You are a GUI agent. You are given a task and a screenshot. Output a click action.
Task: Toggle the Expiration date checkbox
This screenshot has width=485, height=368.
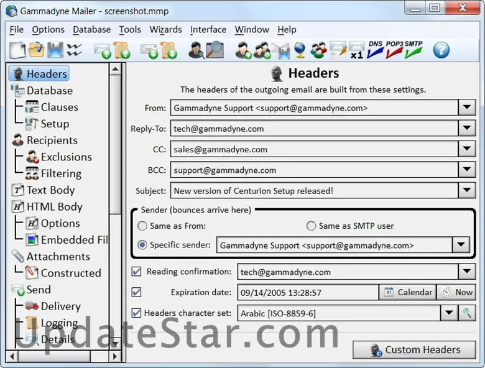point(137,292)
